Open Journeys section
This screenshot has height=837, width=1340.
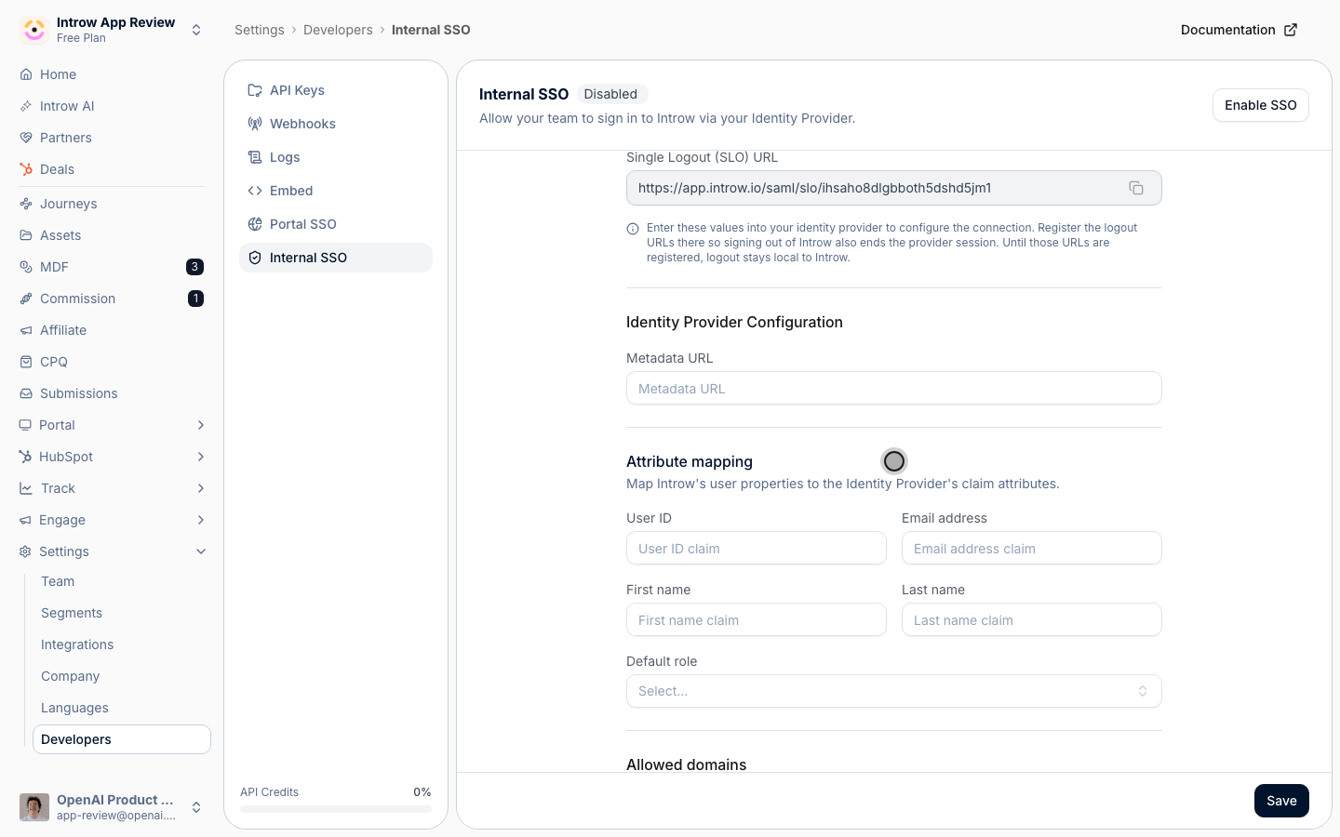(112, 204)
